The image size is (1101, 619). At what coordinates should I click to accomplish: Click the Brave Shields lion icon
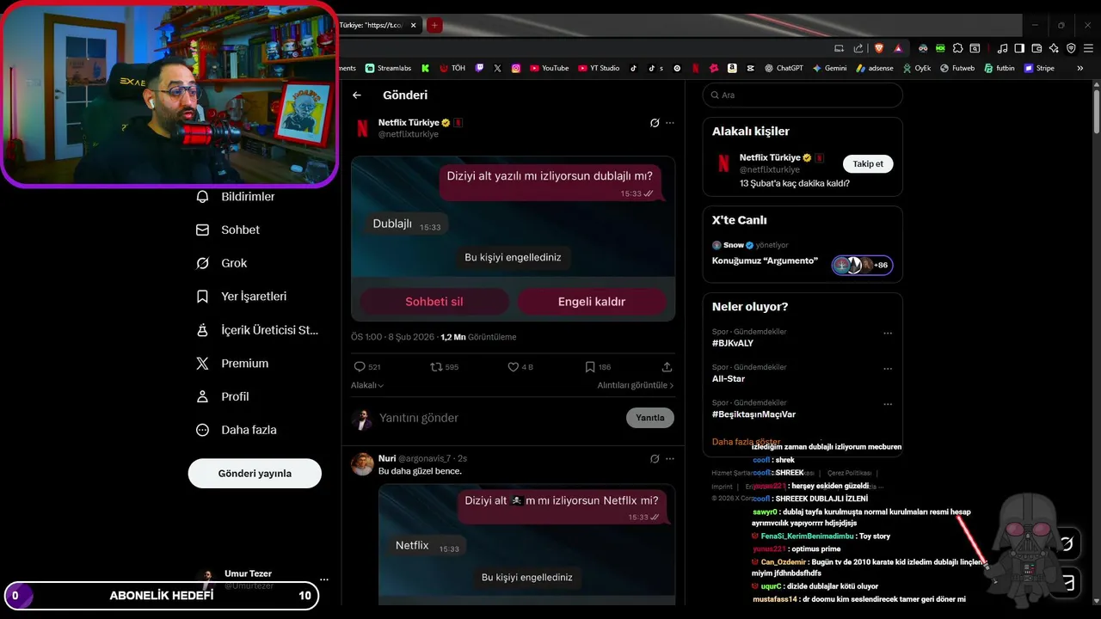coord(878,48)
